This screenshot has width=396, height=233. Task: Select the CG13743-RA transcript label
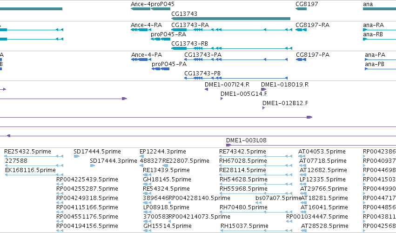pyautogui.click(x=190, y=25)
